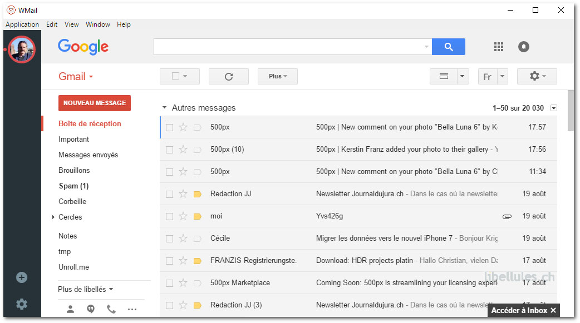Viewport: 580px width, 323px height.
Task: Open the section options arrow beside 1–50 sur 20 030
Action: [554, 108]
